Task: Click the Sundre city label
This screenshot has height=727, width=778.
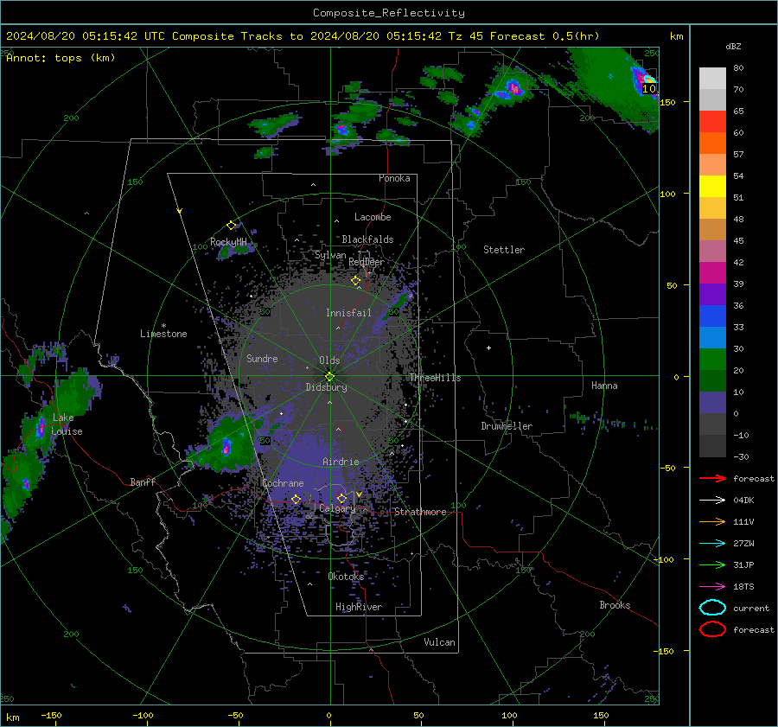Action: point(262,358)
